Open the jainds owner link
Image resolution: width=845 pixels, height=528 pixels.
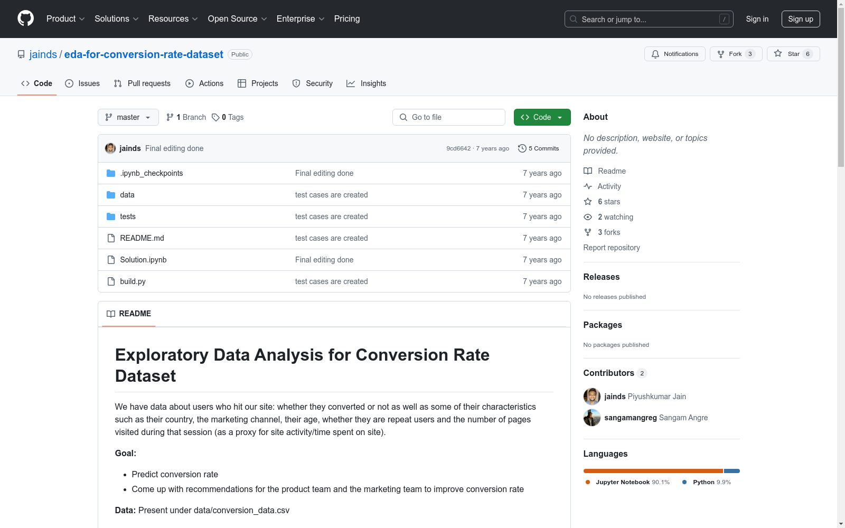(43, 54)
